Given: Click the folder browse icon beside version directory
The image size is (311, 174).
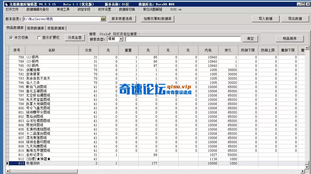Looking at the screenshot, I should (103, 19).
